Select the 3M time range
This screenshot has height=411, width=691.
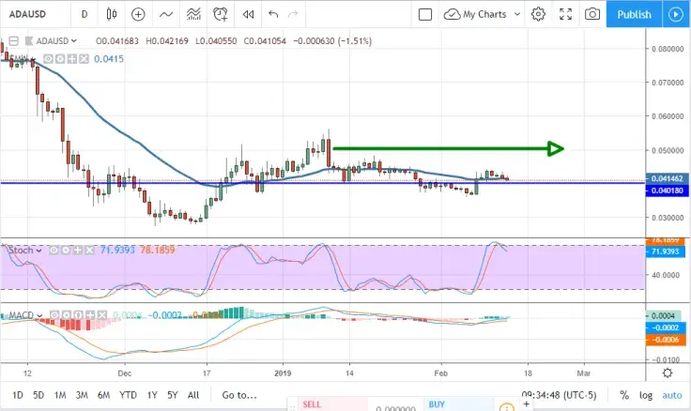click(83, 395)
